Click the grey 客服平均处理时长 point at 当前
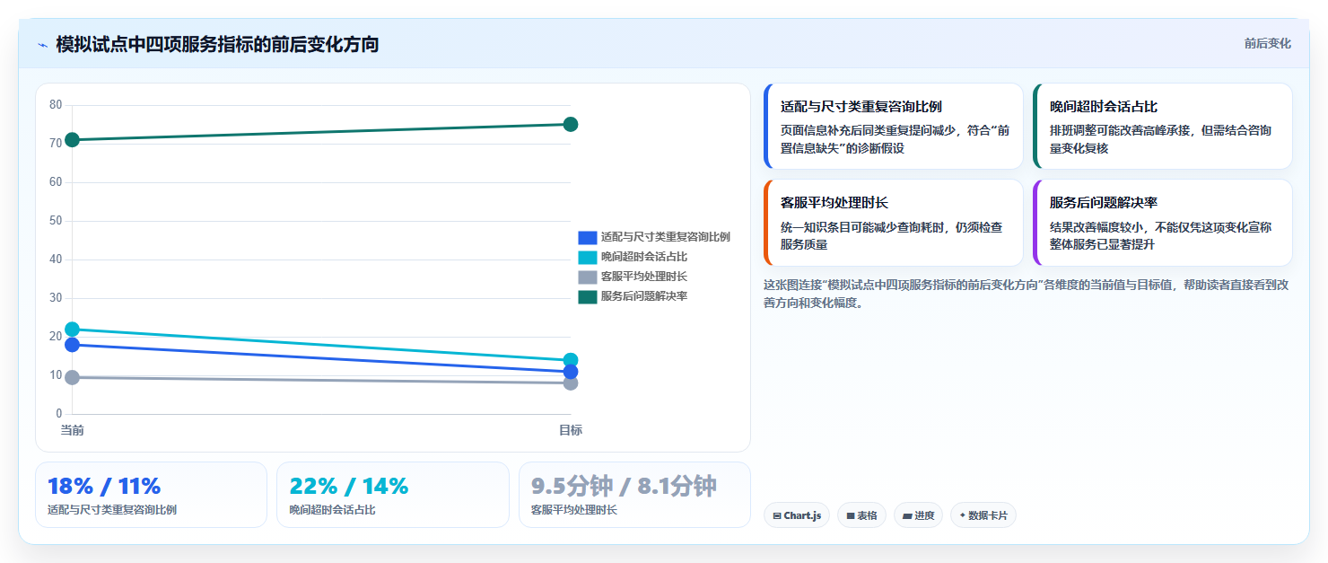The width and height of the screenshot is (1328, 563). pyautogui.click(x=72, y=377)
